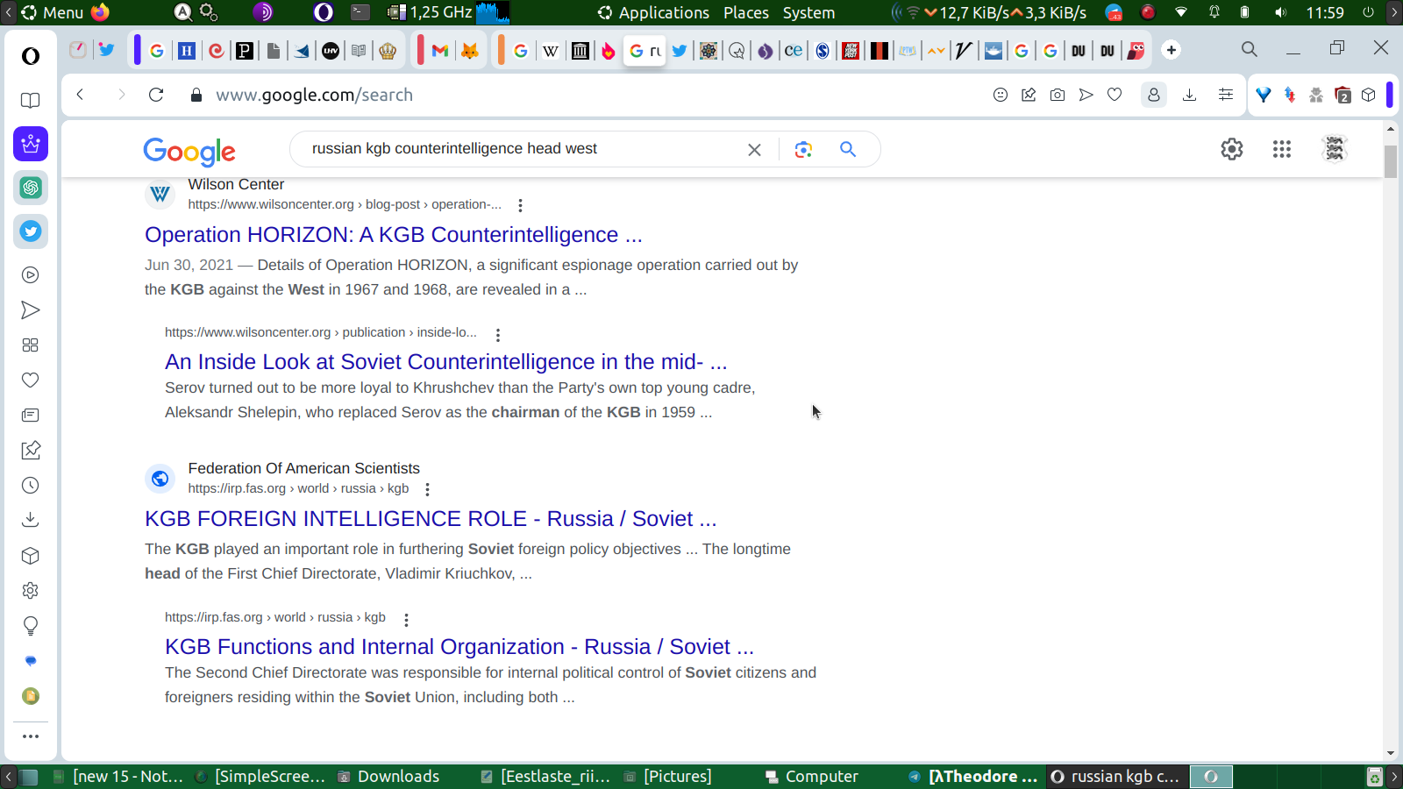
Task: Click the lightbulb icon in the sidebar
Action: pos(31,626)
